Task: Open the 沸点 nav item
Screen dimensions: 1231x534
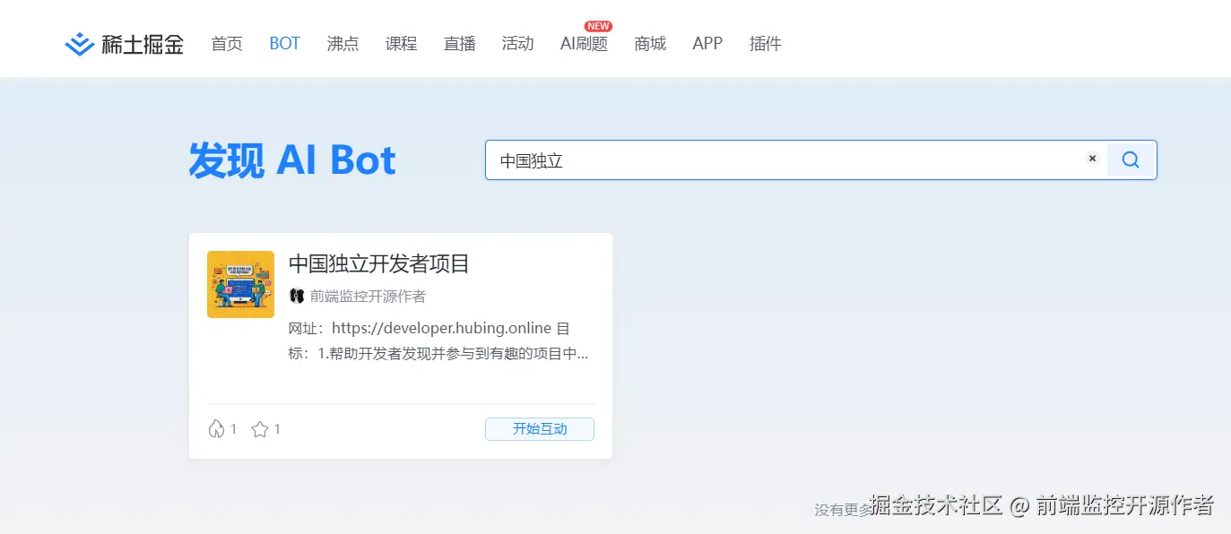Action: pyautogui.click(x=342, y=43)
